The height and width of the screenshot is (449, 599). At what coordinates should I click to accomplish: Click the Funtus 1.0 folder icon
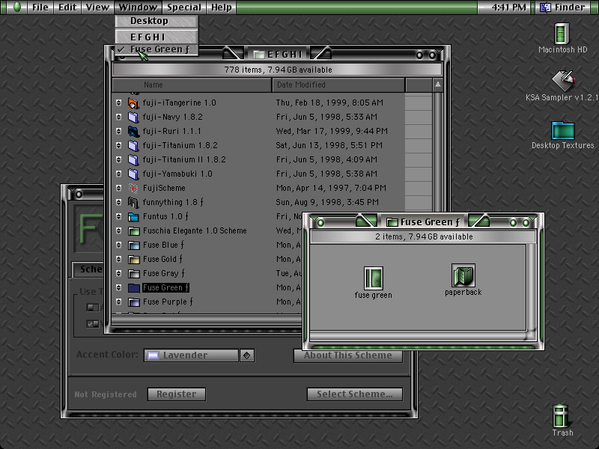point(133,216)
